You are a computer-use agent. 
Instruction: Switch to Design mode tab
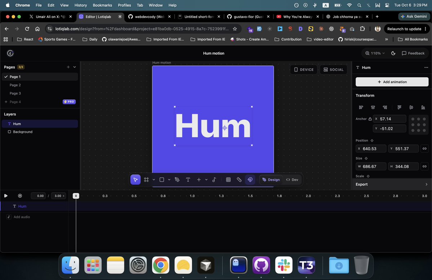[271, 180]
